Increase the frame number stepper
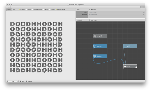The width and height of the screenshot is (151, 91). click(18, 81)
